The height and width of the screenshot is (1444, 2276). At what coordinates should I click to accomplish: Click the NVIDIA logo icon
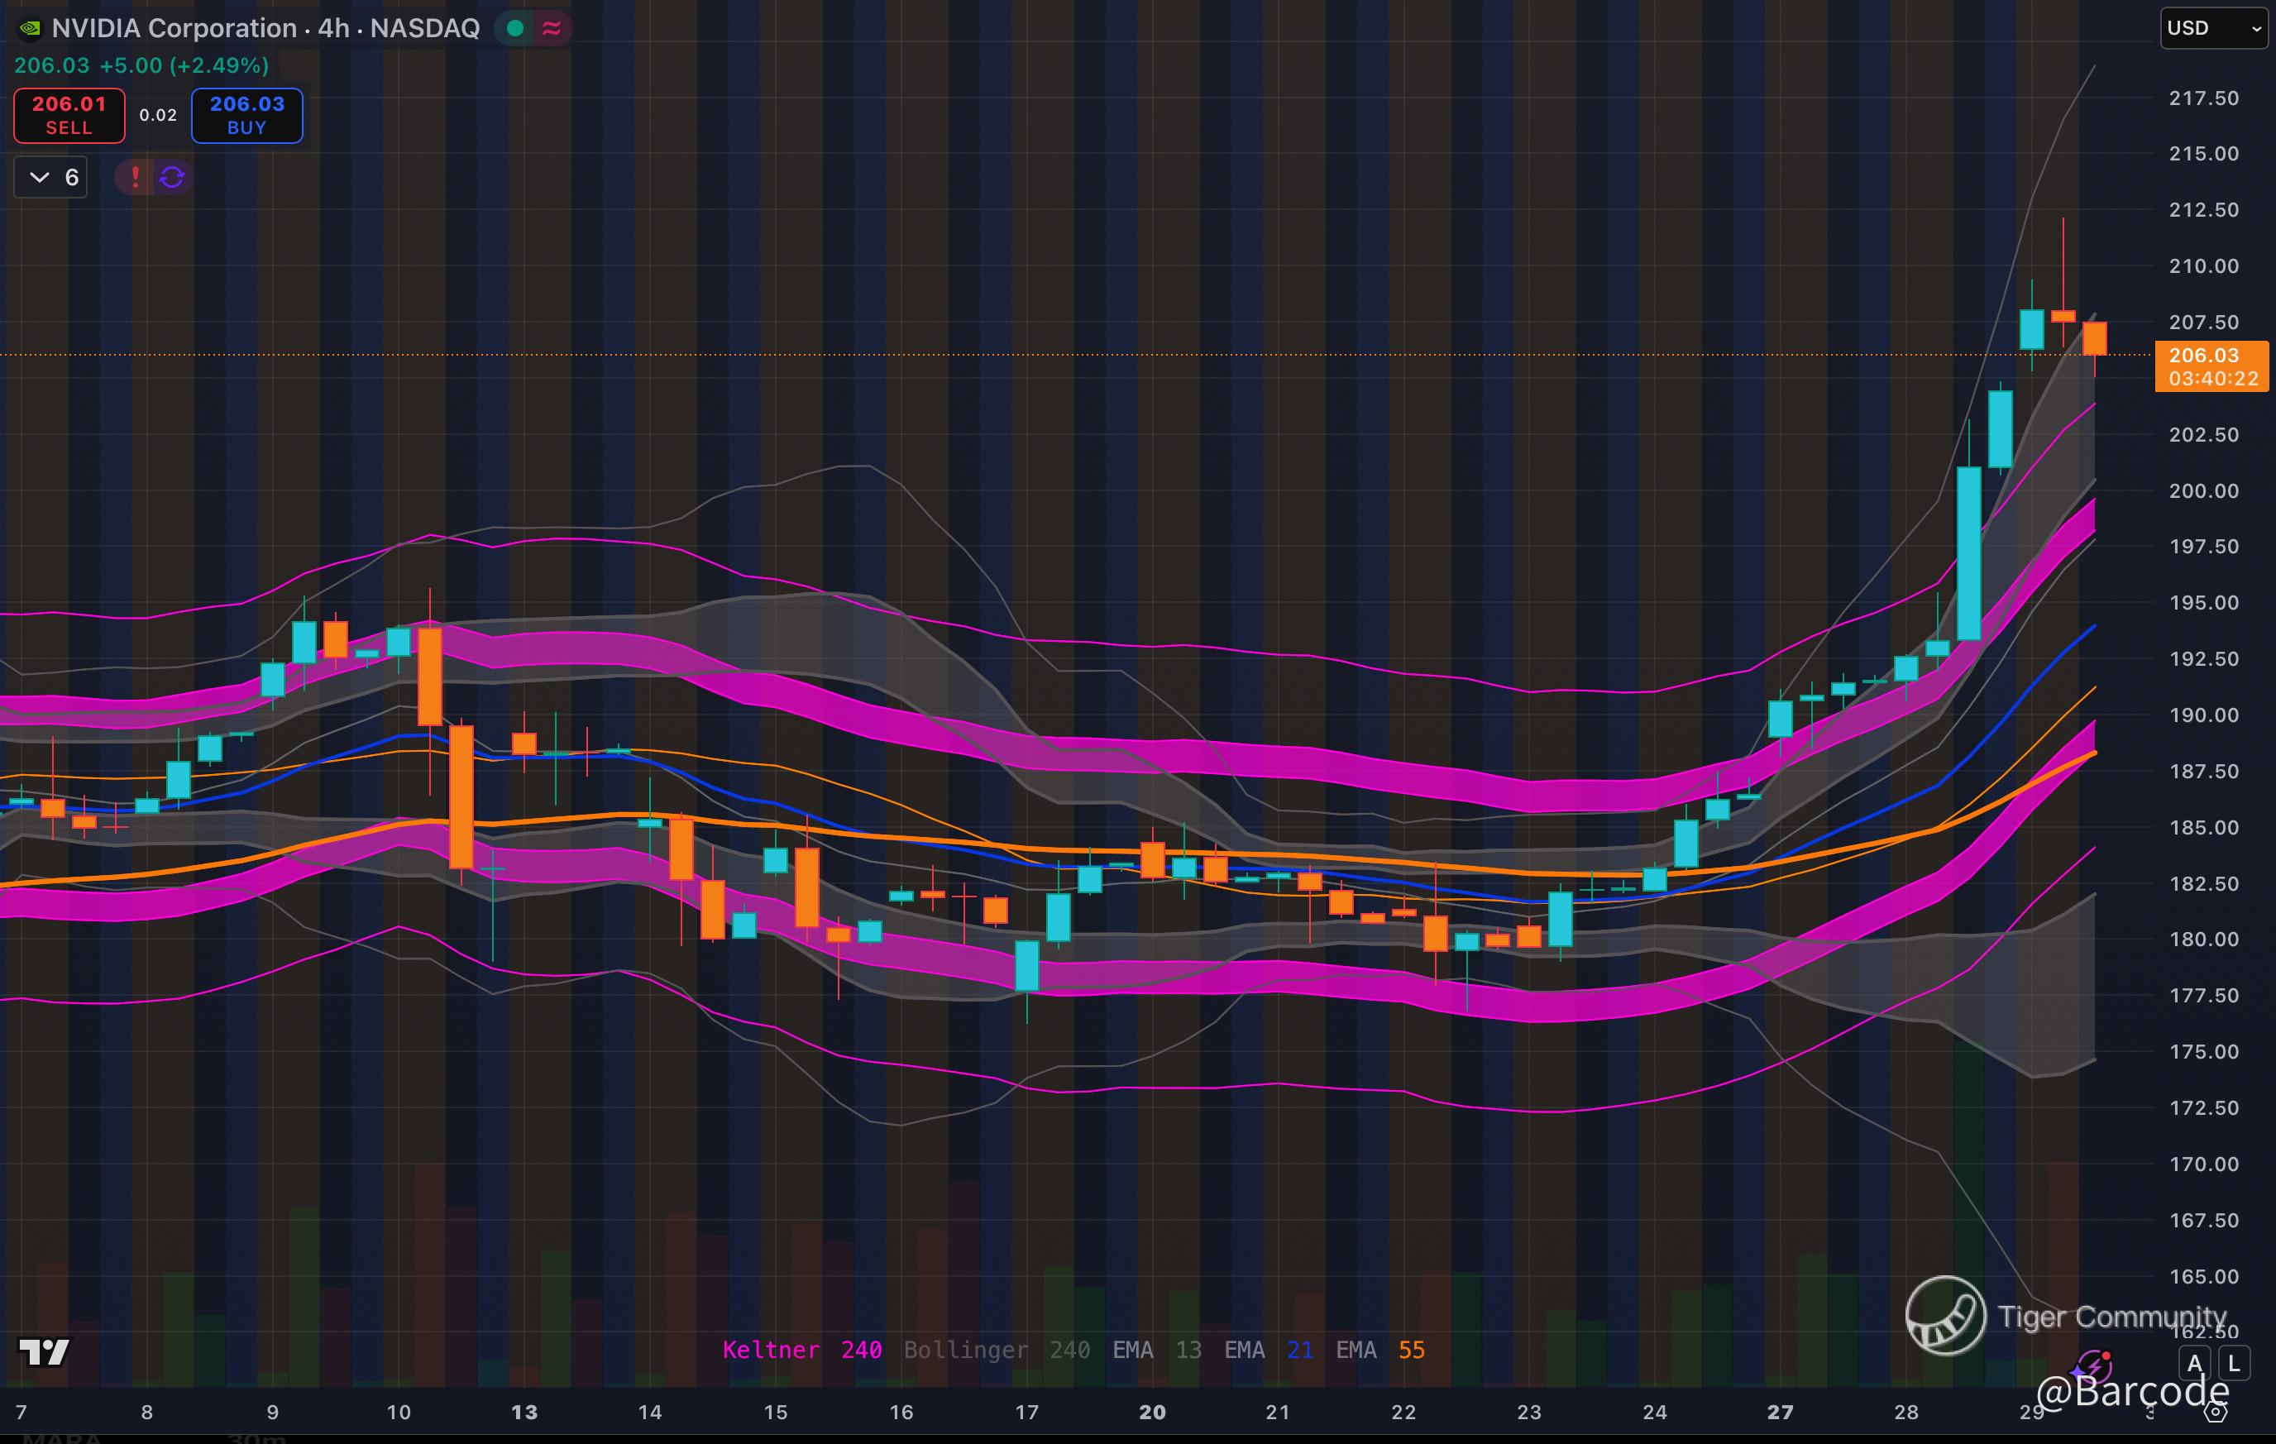[x=31, y=28]
